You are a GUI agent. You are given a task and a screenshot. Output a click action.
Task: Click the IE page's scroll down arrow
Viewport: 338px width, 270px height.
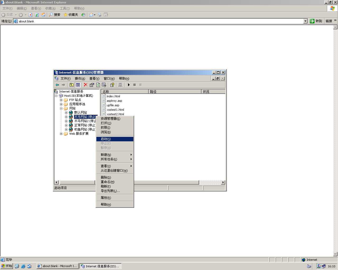click(x=335, y=254)
